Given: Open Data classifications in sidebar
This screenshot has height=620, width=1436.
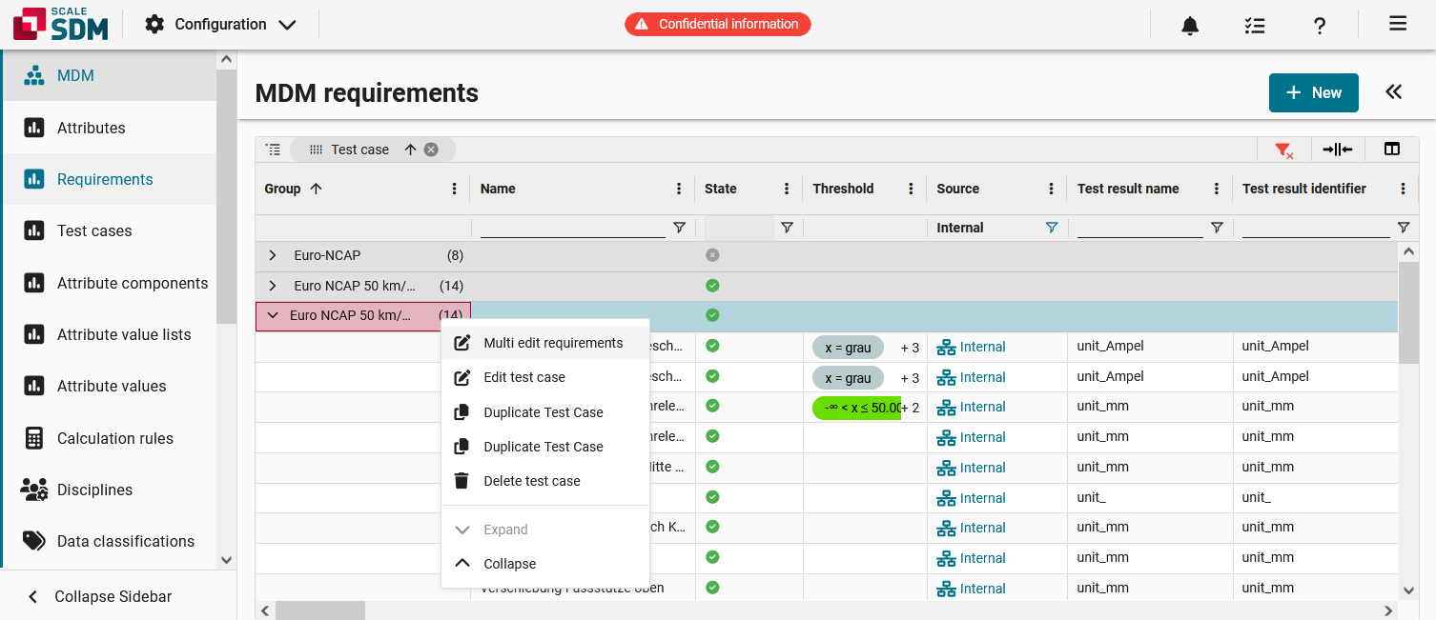Looking at the screenshot, I should (x=110, y=541).
